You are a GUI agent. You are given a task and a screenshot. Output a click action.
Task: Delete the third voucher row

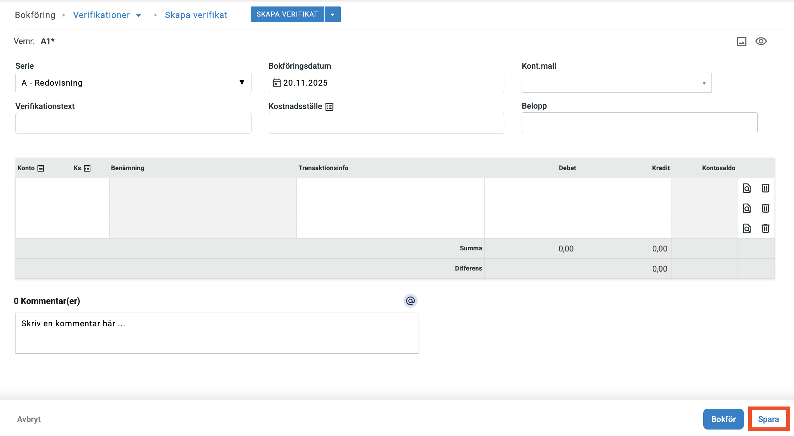tap(765, 228)
